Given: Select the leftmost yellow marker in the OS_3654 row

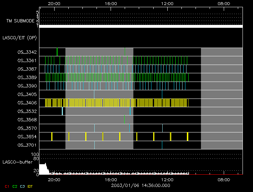Looking at the screenshot, I should tap(52, 136).
